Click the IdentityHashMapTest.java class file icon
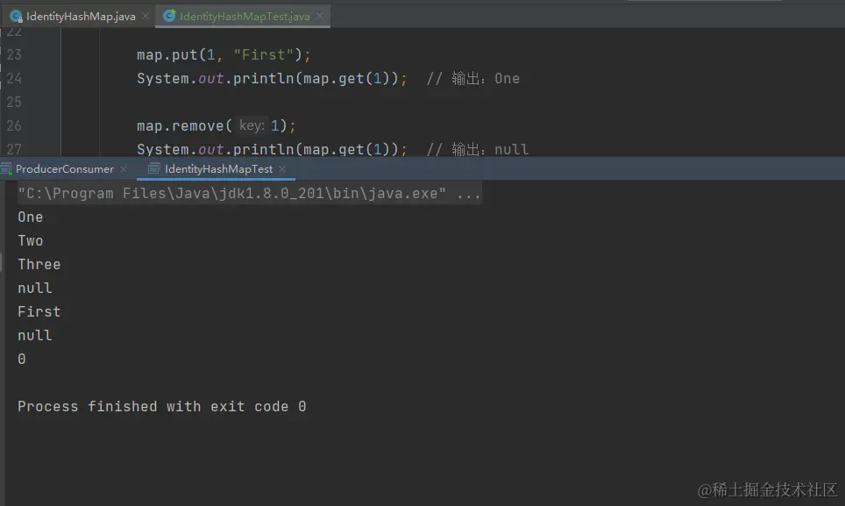 [x=169, y=16]
